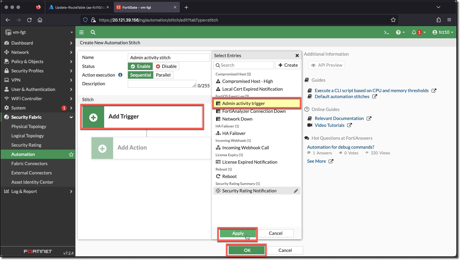Expand the Network menu
The image size is (460, 260).
click(38, 52)
